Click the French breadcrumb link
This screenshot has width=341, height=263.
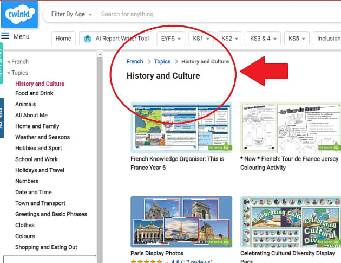(135, 62)
